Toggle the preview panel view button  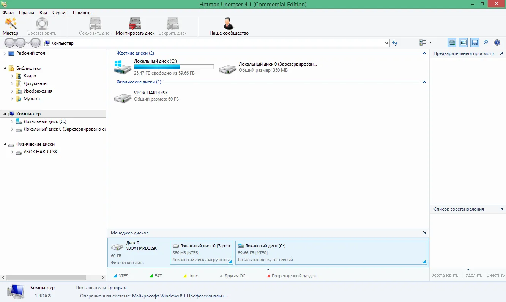point(463,42)
